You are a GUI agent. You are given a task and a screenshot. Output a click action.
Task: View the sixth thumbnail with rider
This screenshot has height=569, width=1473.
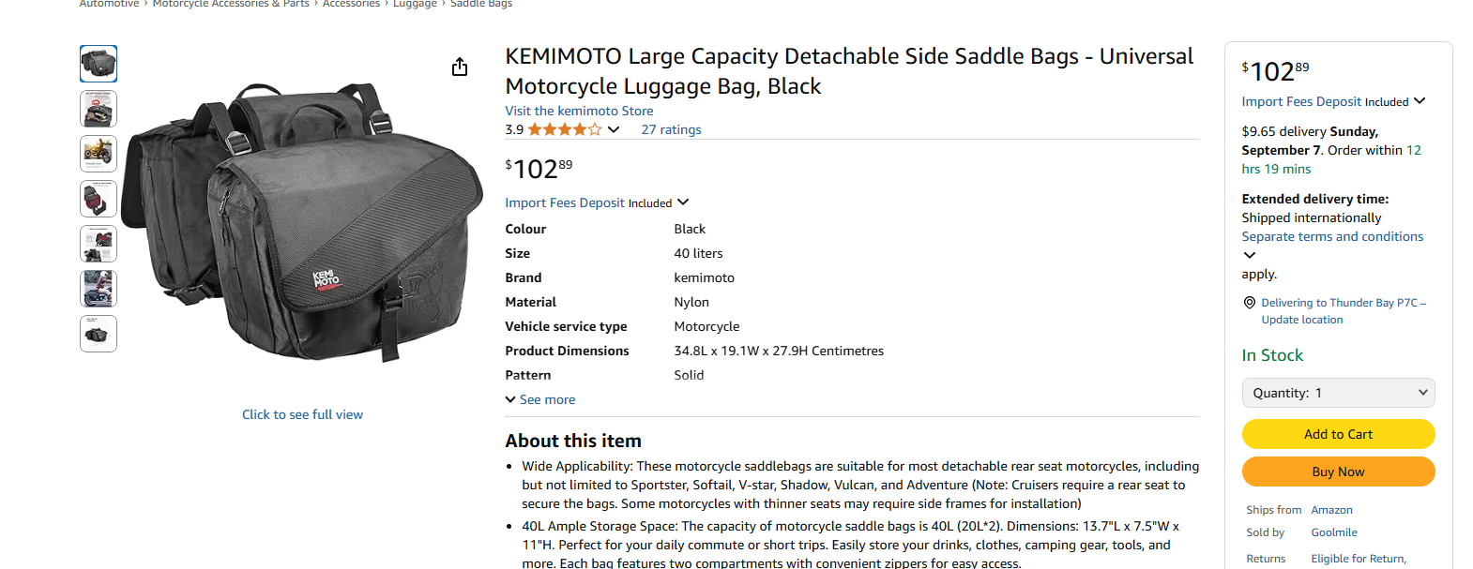[x=99, y=289]
